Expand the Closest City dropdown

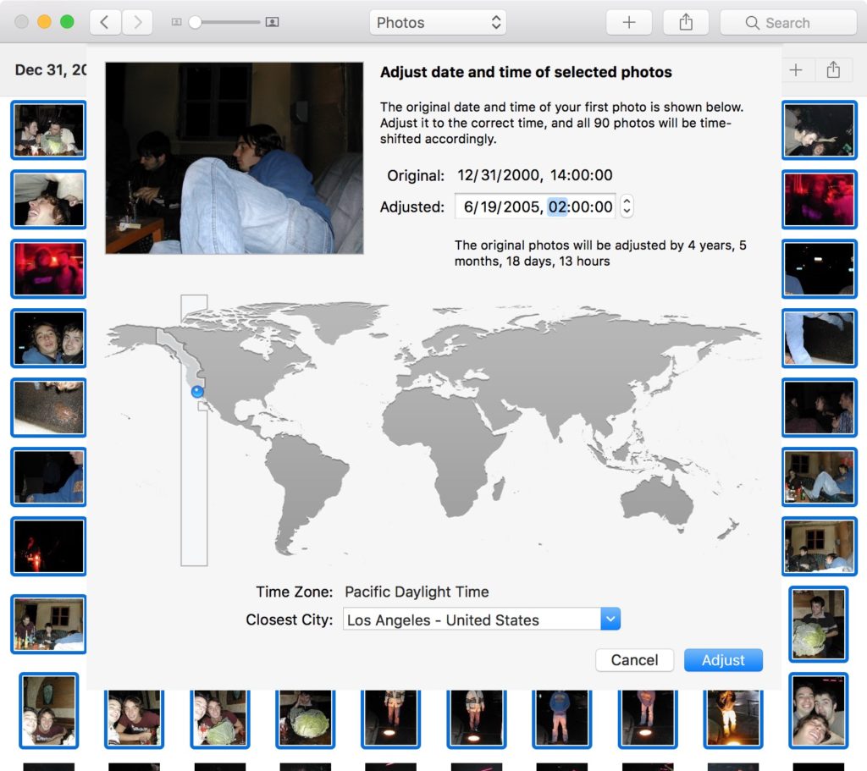coord(610,620)
